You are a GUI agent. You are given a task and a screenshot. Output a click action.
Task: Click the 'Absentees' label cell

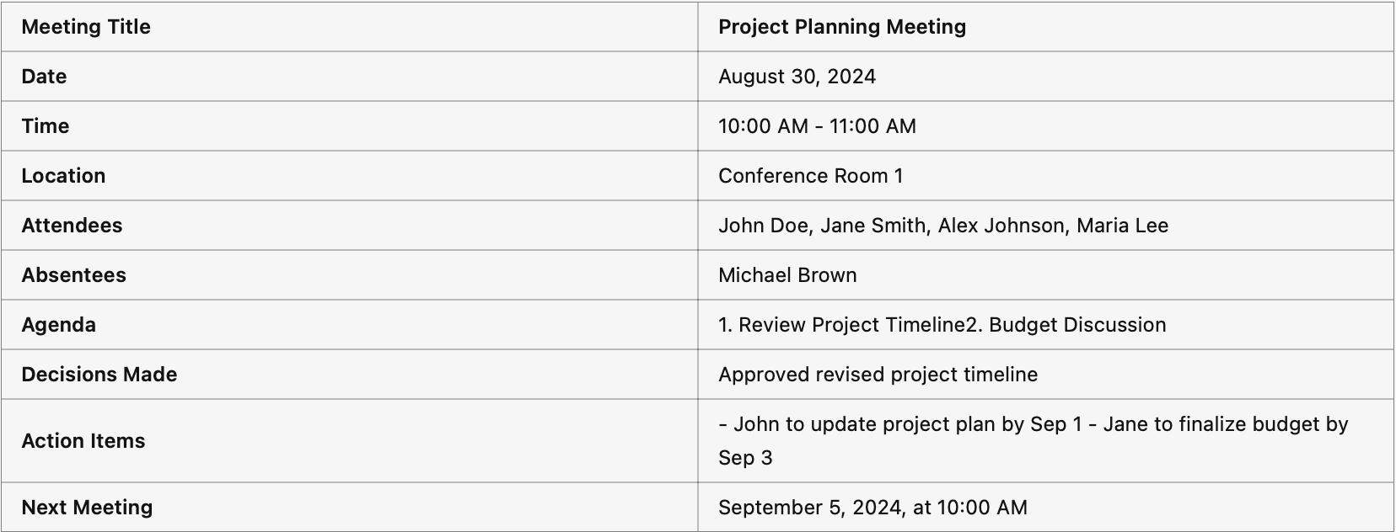[349, 275]
